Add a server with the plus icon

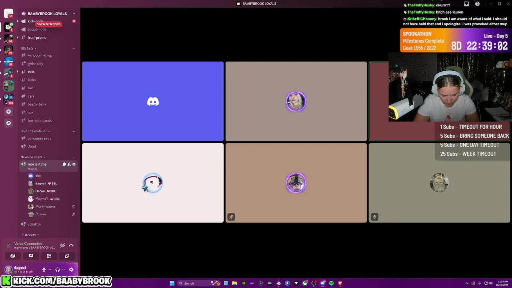[x=8, y=112]
